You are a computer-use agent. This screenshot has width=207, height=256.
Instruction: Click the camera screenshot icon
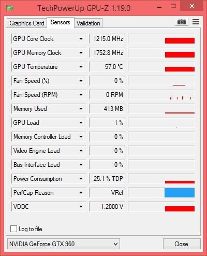pos(182,22)
